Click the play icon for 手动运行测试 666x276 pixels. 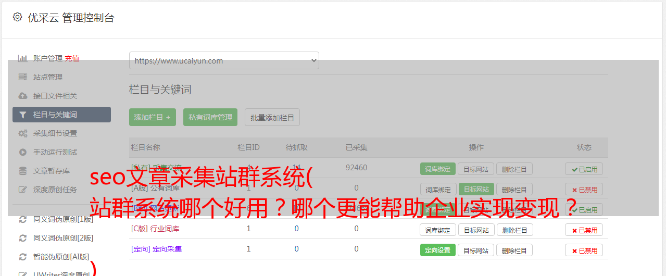click(x=23, y=152)
